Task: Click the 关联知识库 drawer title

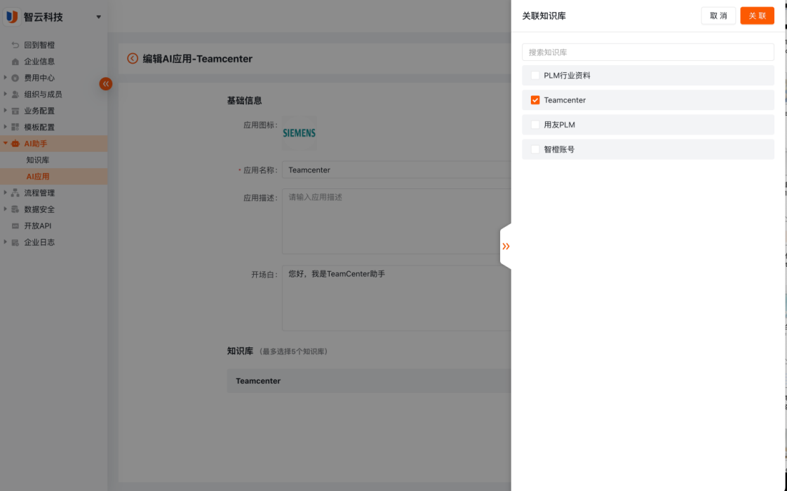Action: 544,16
